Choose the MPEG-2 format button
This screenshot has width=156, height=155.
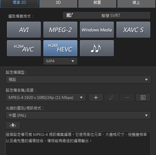(x=60, y=30)
